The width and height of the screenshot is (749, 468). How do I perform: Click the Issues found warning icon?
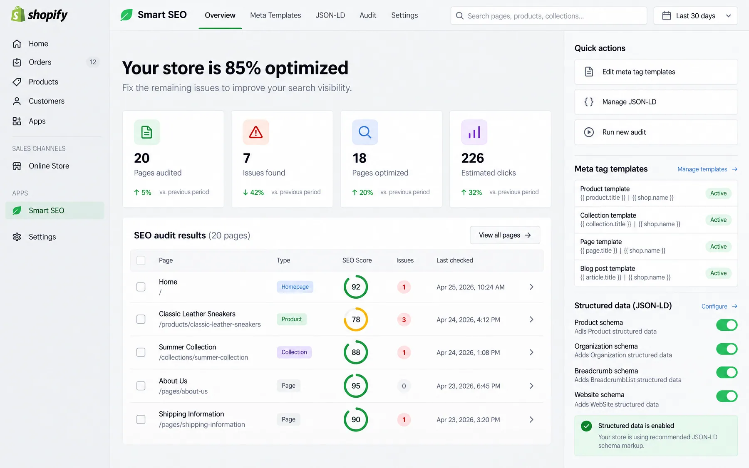[x=256, y=132]
